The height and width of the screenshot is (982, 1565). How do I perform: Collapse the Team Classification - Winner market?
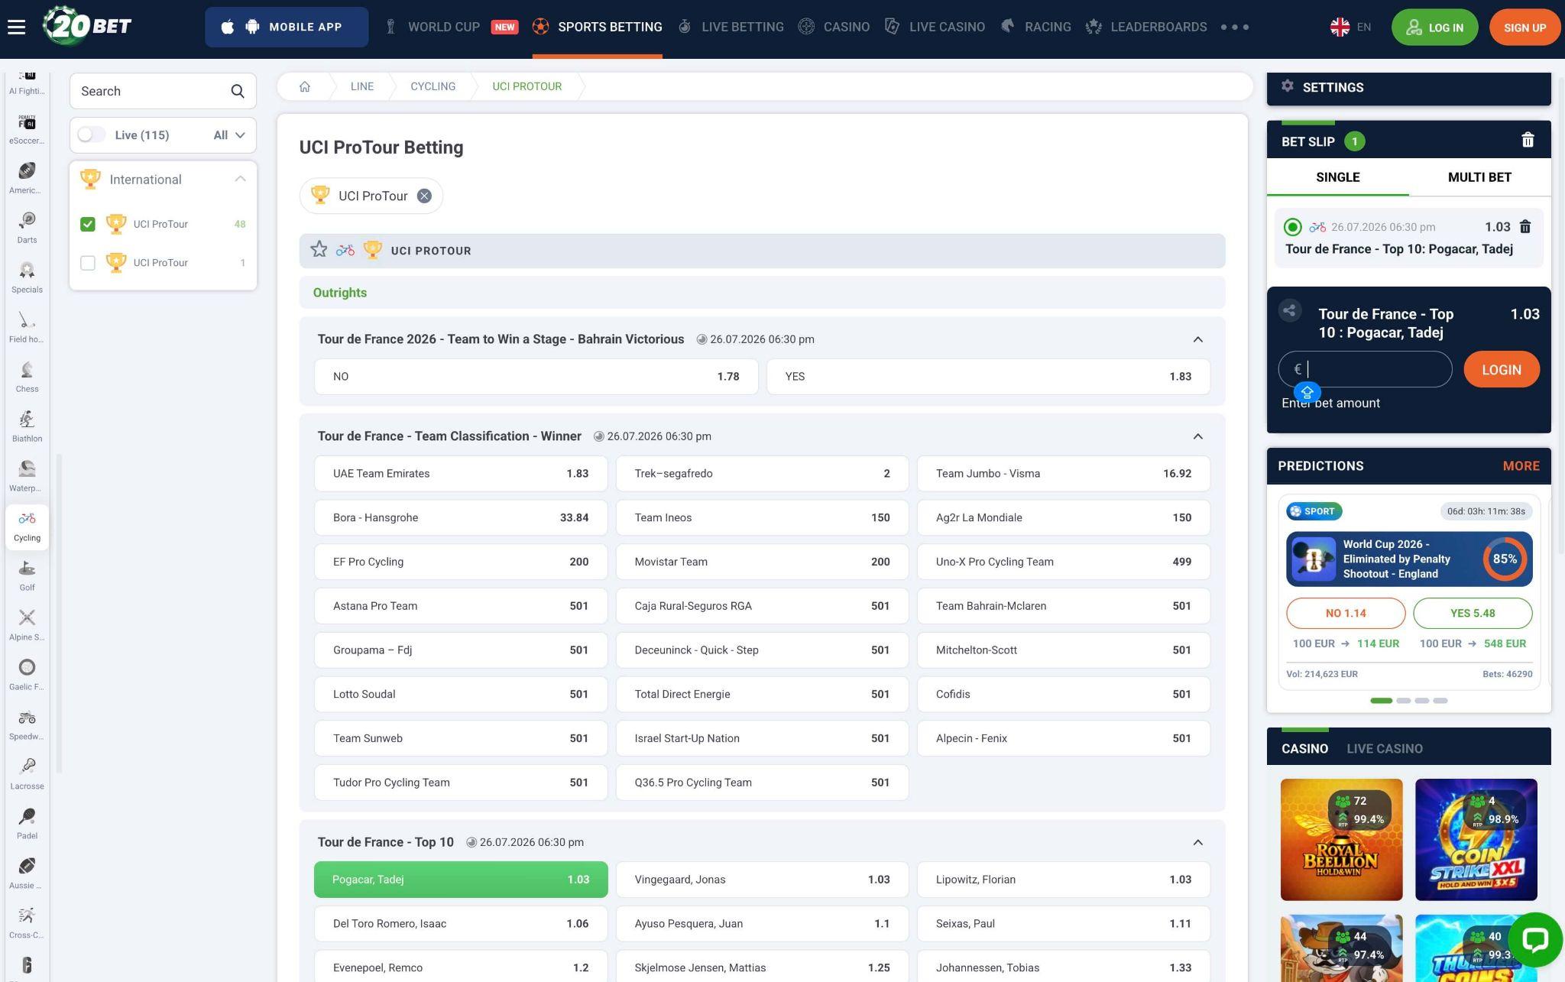point(1197,436)
